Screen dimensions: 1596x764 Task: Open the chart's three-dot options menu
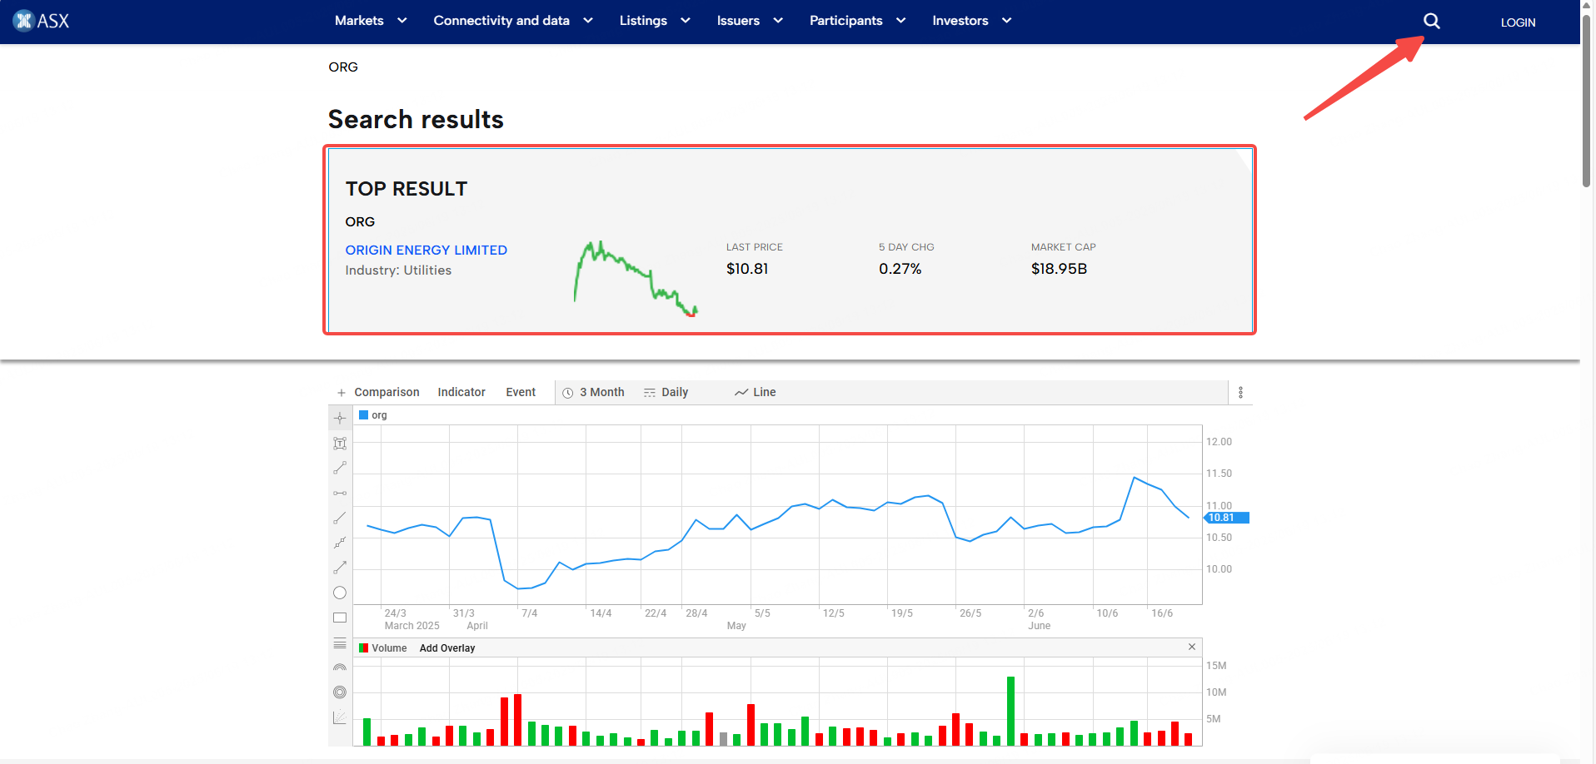pos(1240,393)
